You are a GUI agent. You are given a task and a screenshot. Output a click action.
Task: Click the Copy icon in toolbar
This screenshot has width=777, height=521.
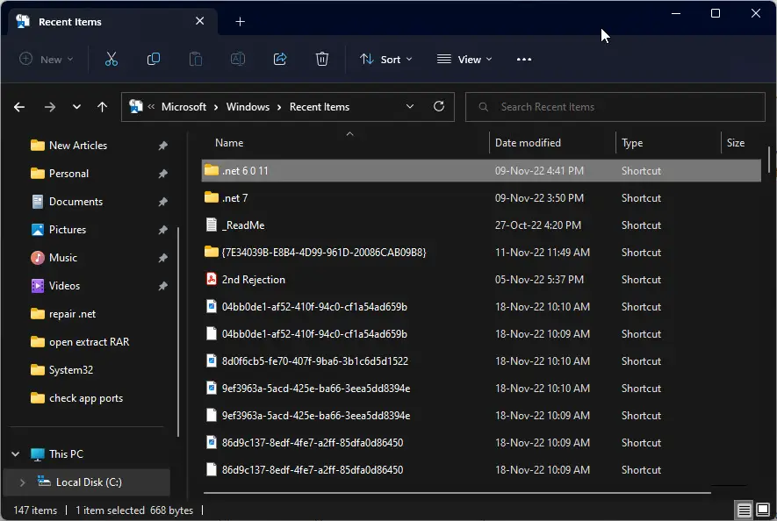point(154,59)
